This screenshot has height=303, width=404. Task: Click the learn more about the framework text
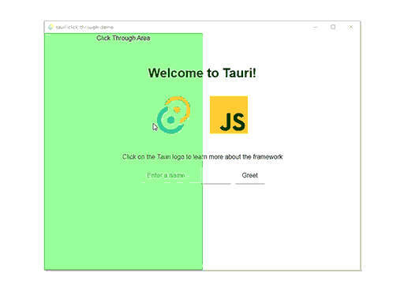coord(238,157)
